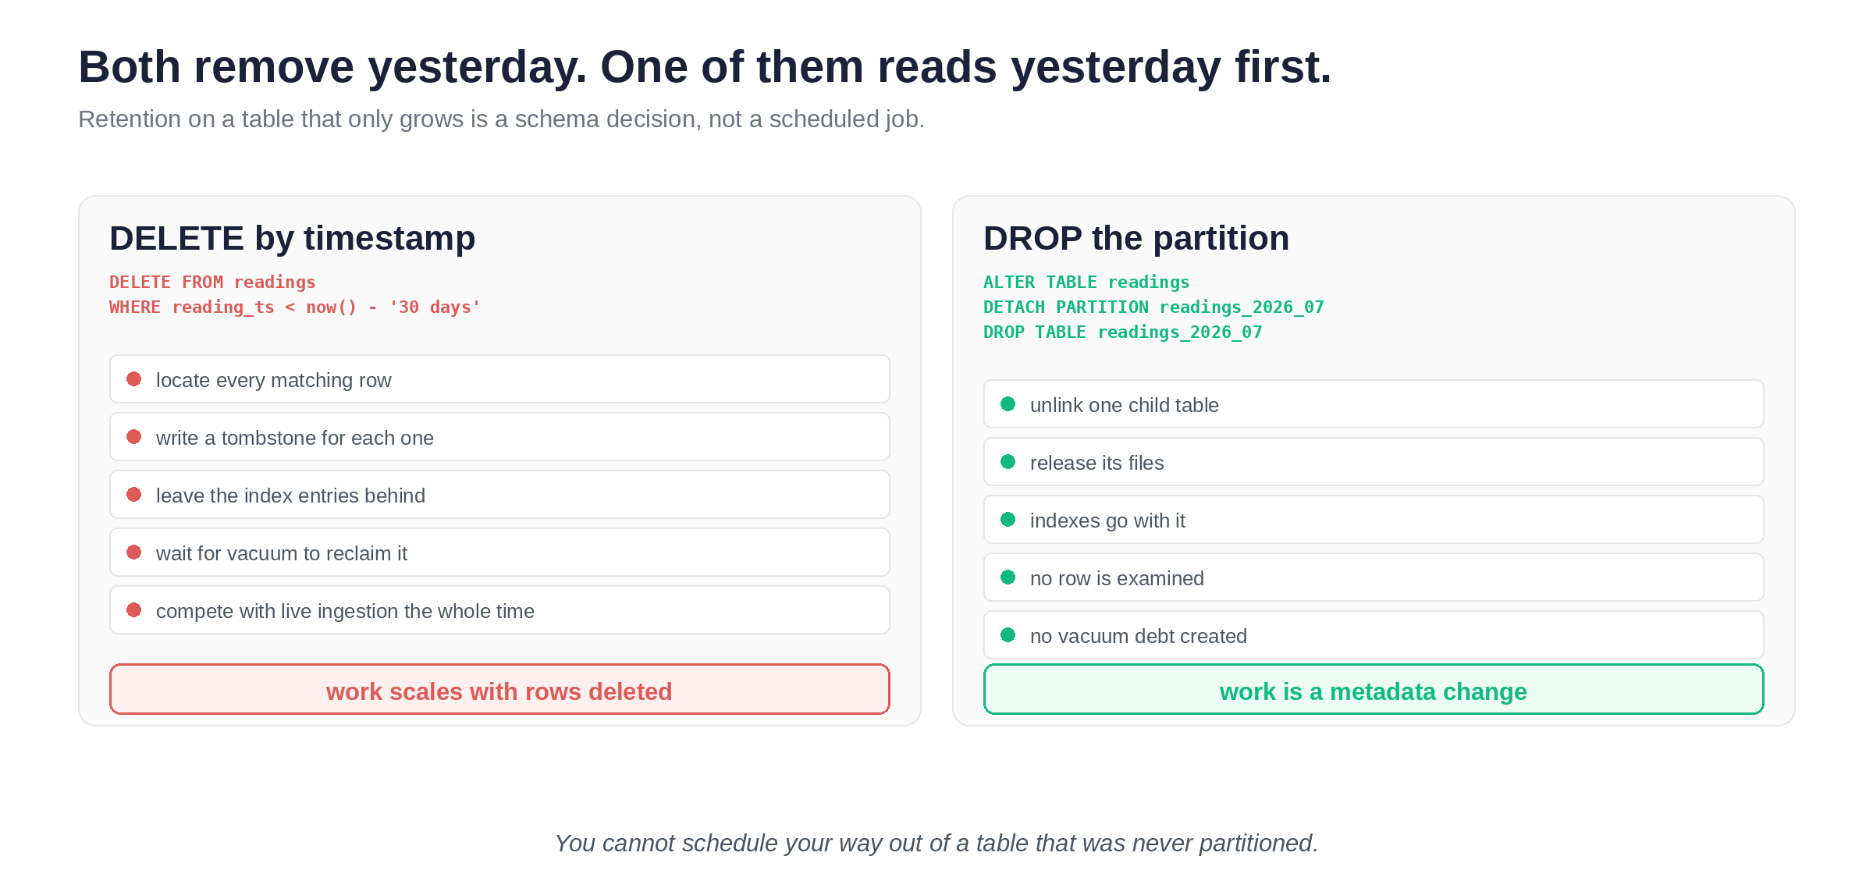Click the green dot beside release its files
The height and width of the screenshot is (874, 1873).
[x=1008, y=462]
